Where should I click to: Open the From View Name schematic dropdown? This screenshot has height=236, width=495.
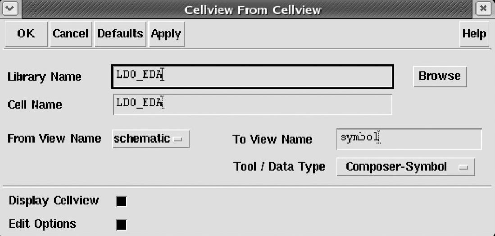(151, 139)
